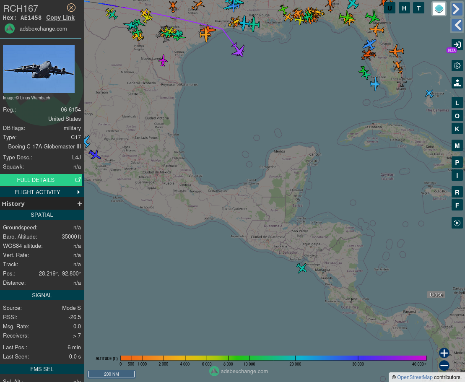This screenshot has width=465, height=382.
Task: Select the dark gray aircraft near Miami
Action: pos(402,82)
